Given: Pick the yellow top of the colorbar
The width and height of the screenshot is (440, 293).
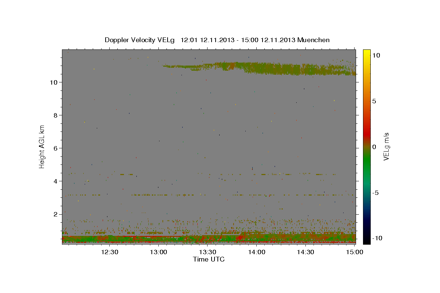Looking at the screenshot, I should point(367,53).
